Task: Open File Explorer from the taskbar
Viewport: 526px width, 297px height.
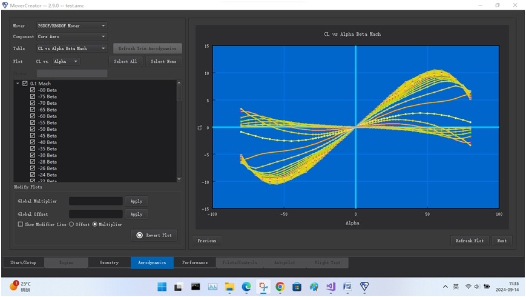Action: pyautogui.click(x=229, y=287)
